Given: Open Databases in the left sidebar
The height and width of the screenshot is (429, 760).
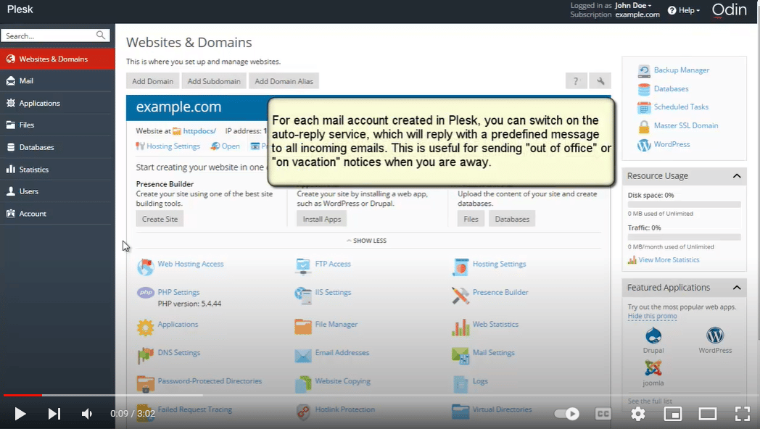Looking at the screenshot, I should coord(36,147).
